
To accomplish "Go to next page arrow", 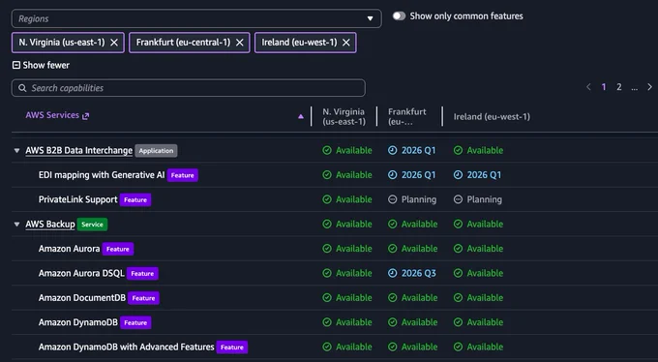I will (649, 87).
